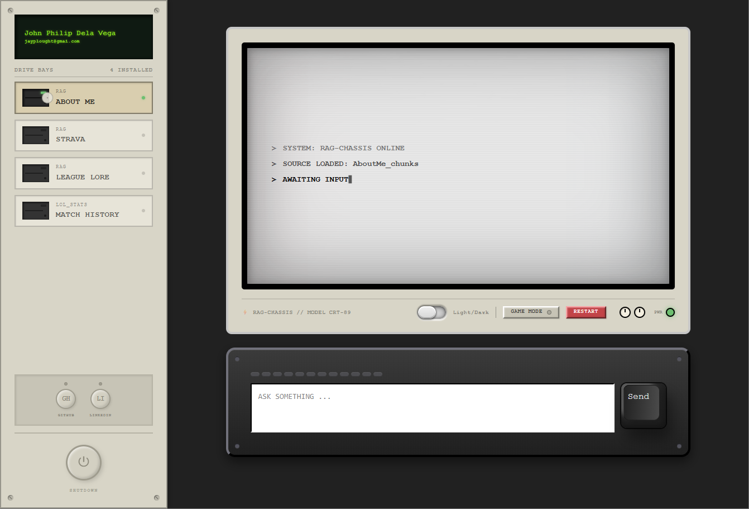The height and width of the screenshot is (509, 749).
Task: Click the DRIVE BAYS heading
Action: click(x=33, y=70)
